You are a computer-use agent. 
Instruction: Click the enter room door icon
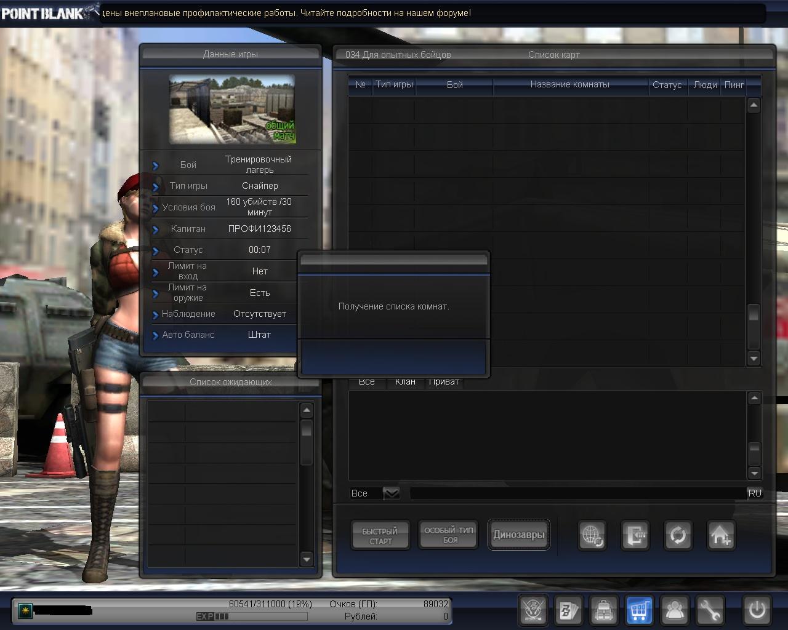click(x=635, y=535)
